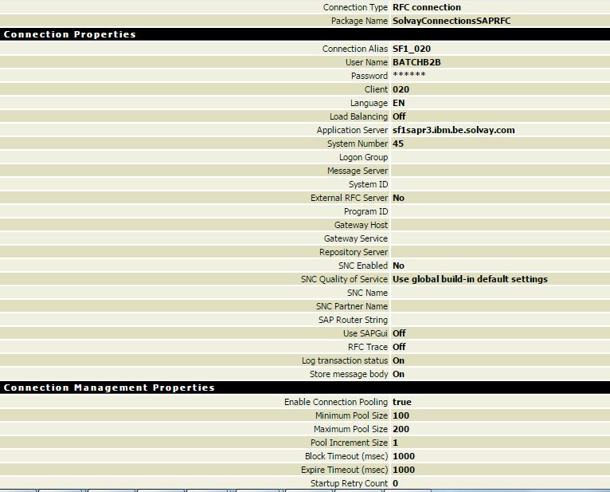610x492 pixels.
Task: Click the 'SNC Partner Name' label
Action: click(x=352, y=306)
